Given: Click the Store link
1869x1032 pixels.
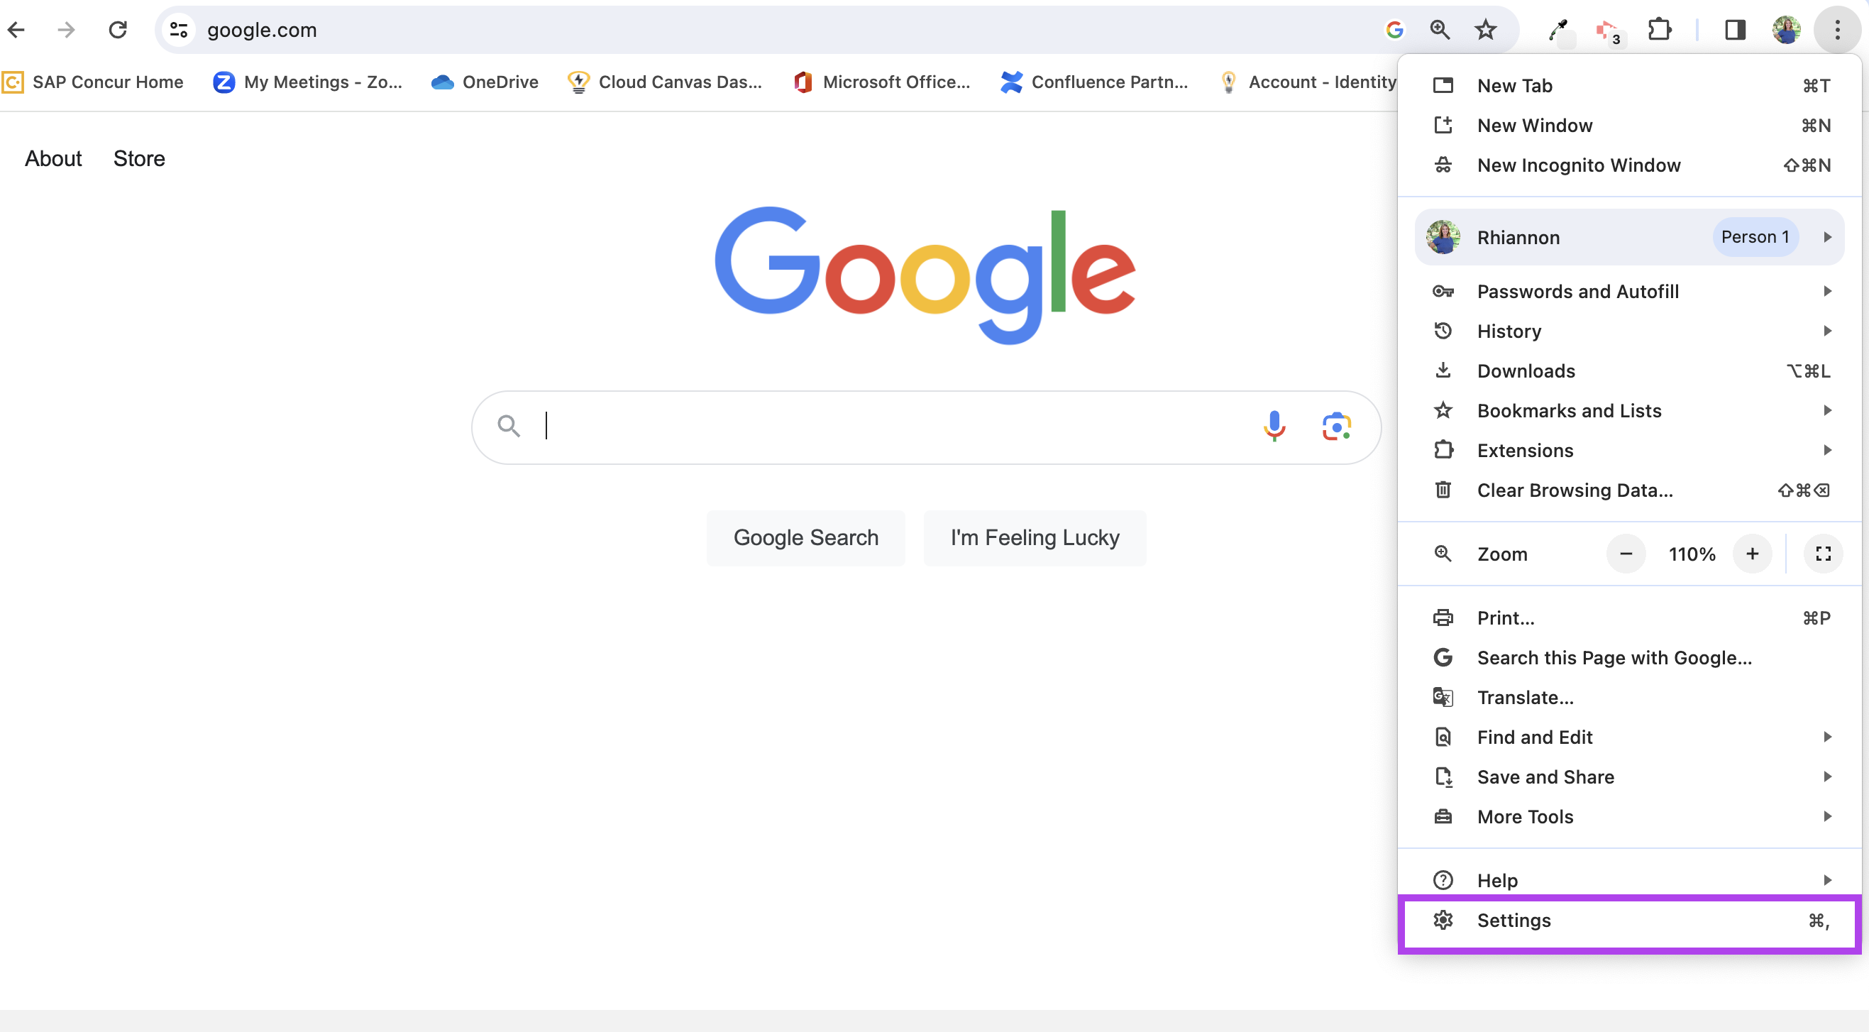Looking at the screenshot, I should click(x=139, y=158).
